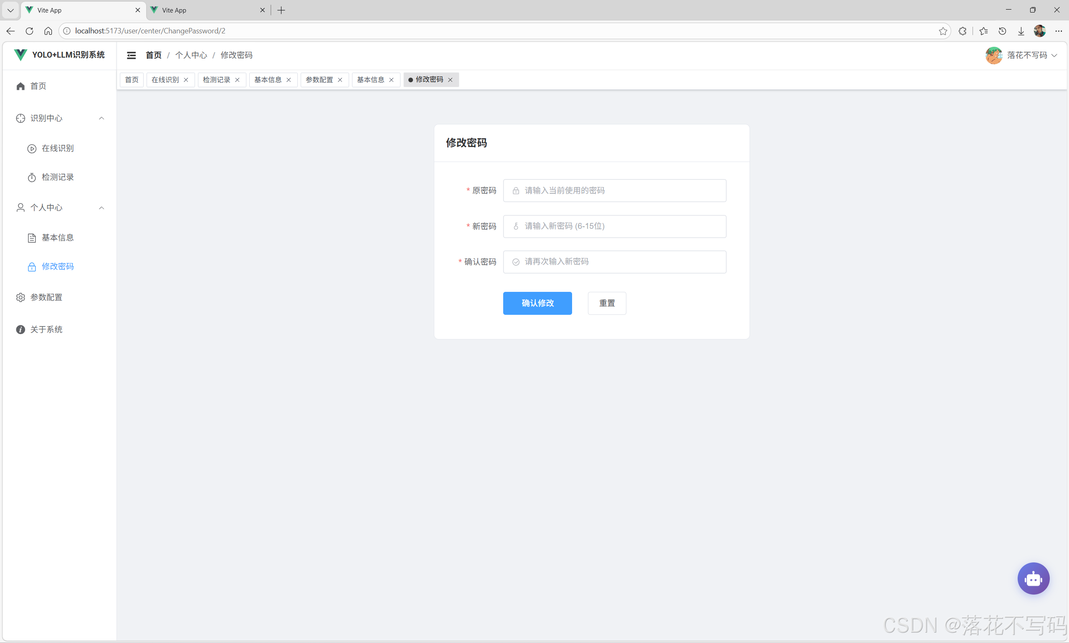This screenshot has width=1069, height=643.
Task: Click the 关于系统 info icon
Action: coord(20,329)
